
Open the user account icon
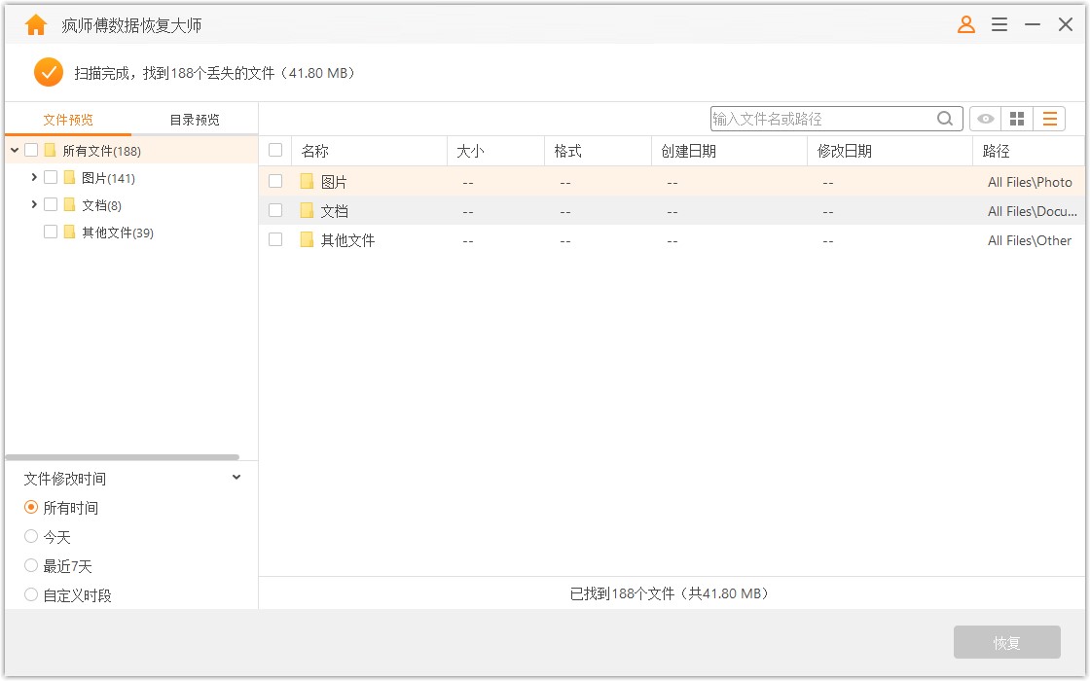pos(966,24)
